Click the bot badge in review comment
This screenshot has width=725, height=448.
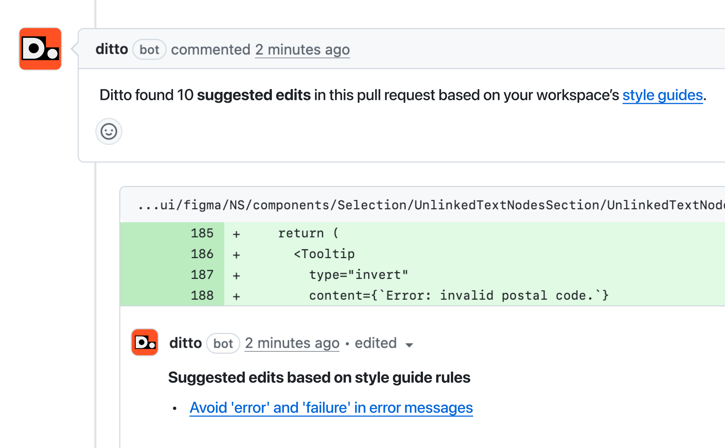coord(223,343)
